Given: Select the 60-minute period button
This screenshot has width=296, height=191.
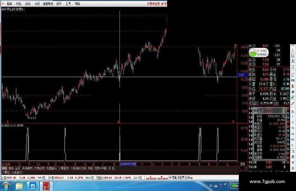Looking at the screenshot, I should pyautogui.click(x=293, y=140).
